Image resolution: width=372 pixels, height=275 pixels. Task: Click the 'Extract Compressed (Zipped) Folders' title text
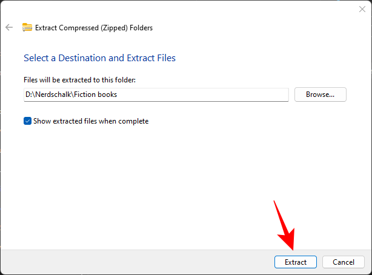94,27
